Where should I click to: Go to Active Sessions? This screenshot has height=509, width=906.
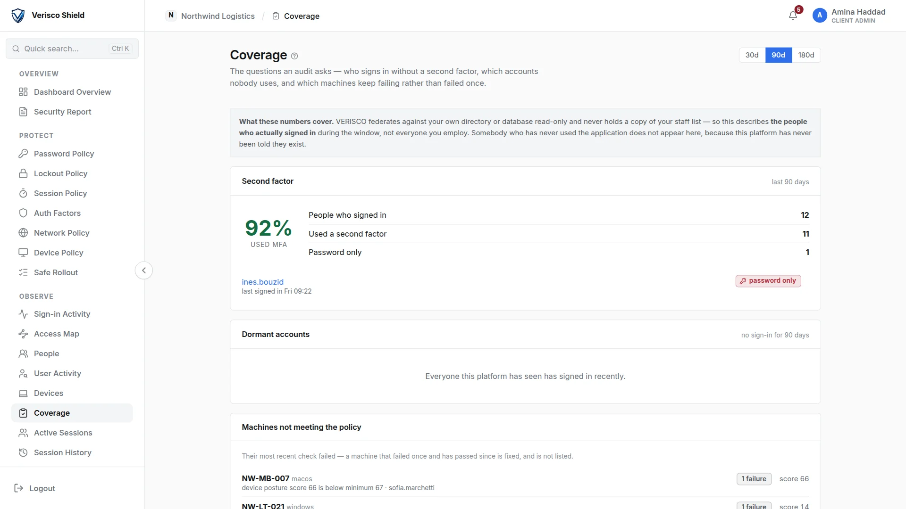pyautogui.click(x=72, y=433)
